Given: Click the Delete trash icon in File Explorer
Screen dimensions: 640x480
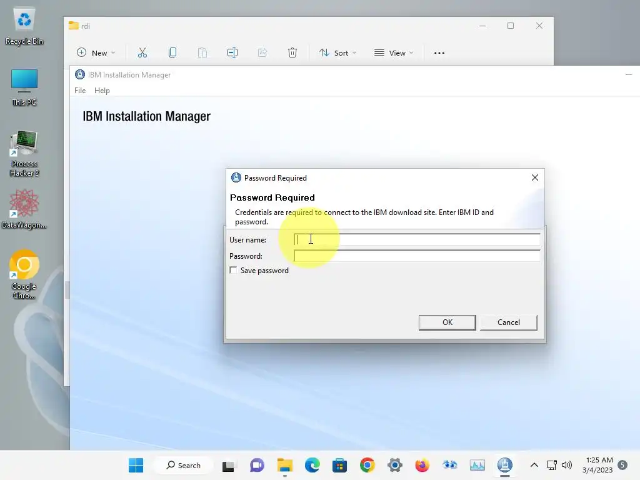Looking at the screenshot, I should (292, 52).
